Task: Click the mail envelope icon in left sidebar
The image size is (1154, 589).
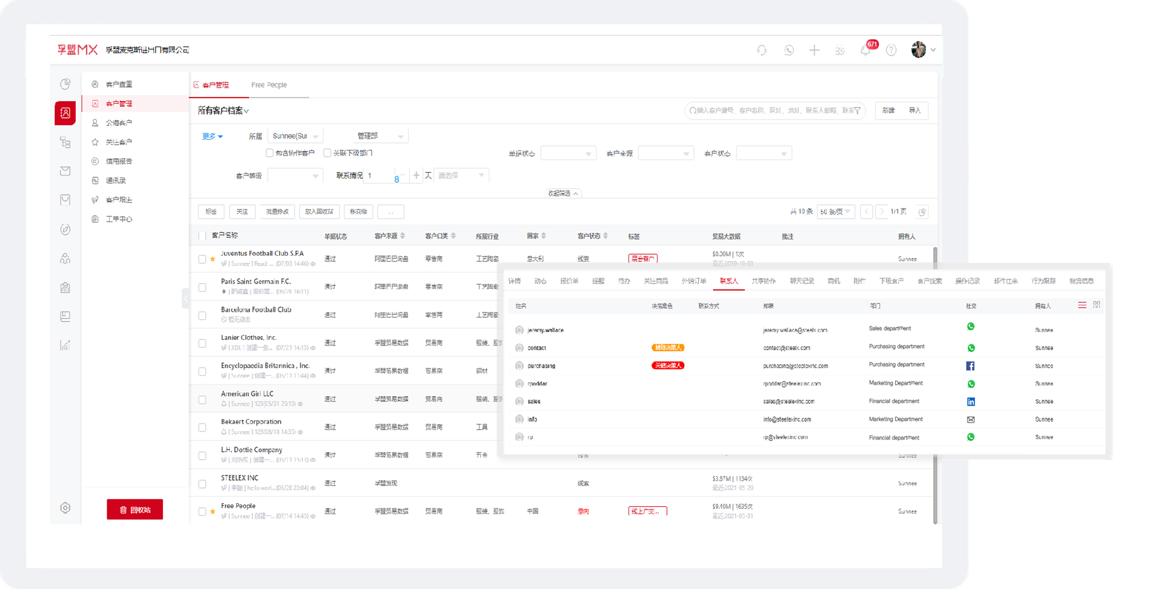Action: point(65,171)
